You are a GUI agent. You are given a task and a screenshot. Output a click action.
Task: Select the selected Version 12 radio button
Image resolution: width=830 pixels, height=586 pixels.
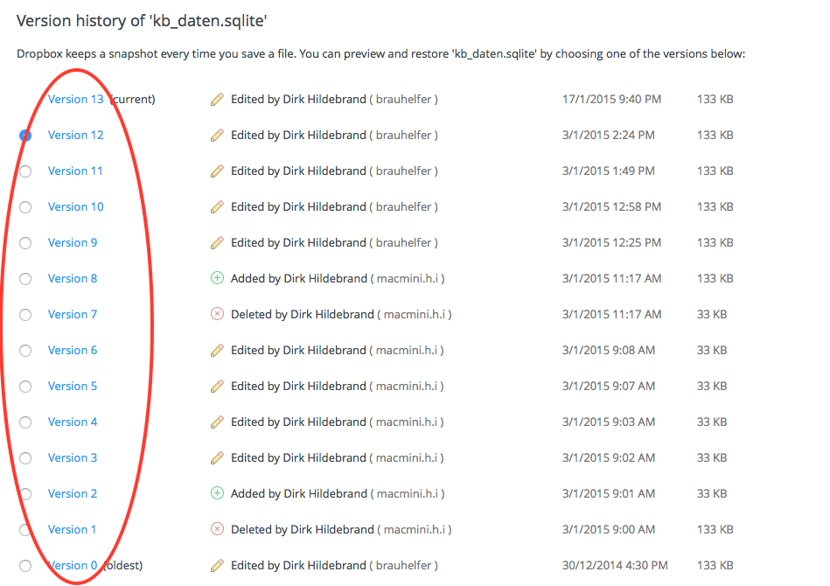point(25,136)
